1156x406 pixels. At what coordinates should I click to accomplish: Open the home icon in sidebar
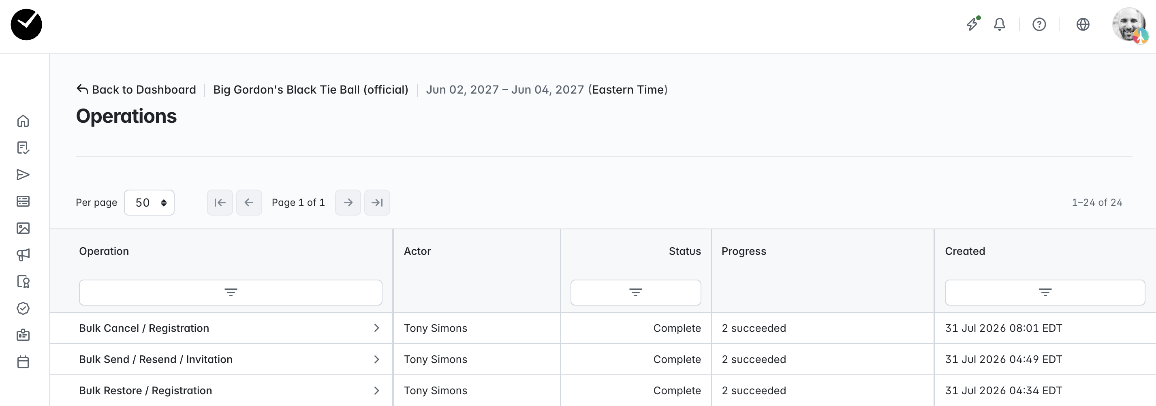click(23, 121)
